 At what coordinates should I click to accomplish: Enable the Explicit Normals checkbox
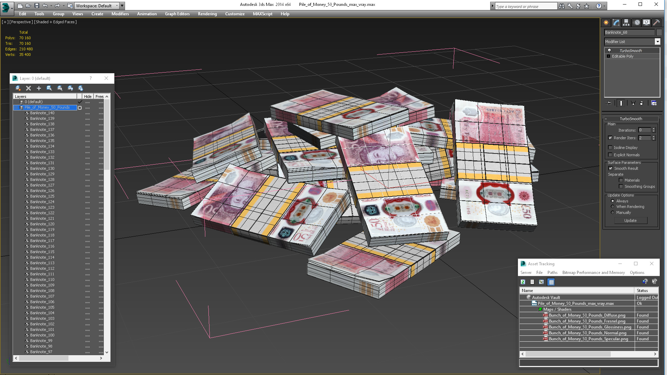610,155
